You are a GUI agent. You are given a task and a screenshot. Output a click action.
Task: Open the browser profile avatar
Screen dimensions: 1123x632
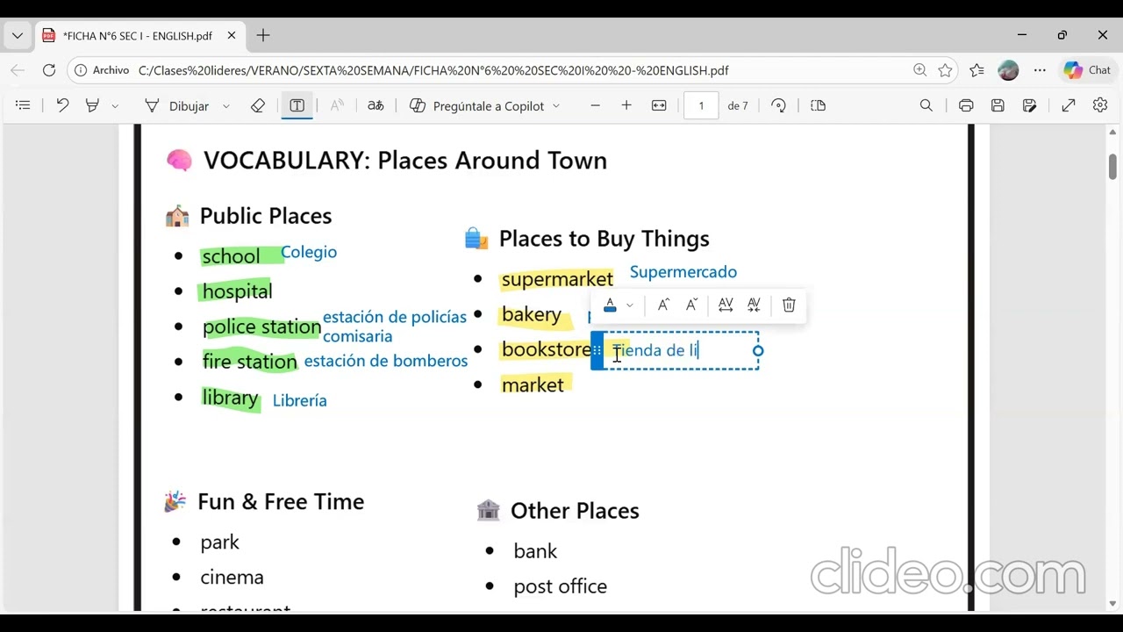pyautogui.click(x=1008, y=70)
